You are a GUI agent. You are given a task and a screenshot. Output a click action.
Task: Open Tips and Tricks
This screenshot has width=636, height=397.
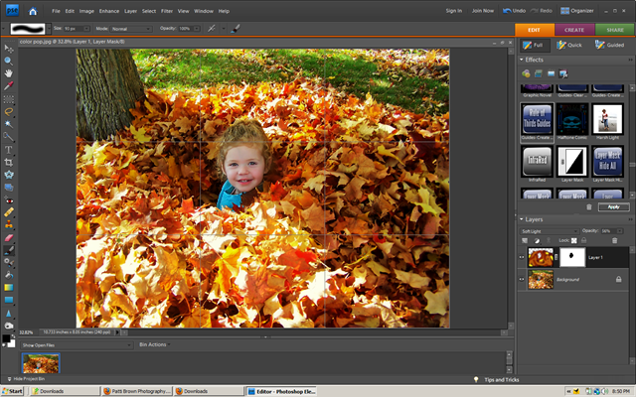[497, 379]
